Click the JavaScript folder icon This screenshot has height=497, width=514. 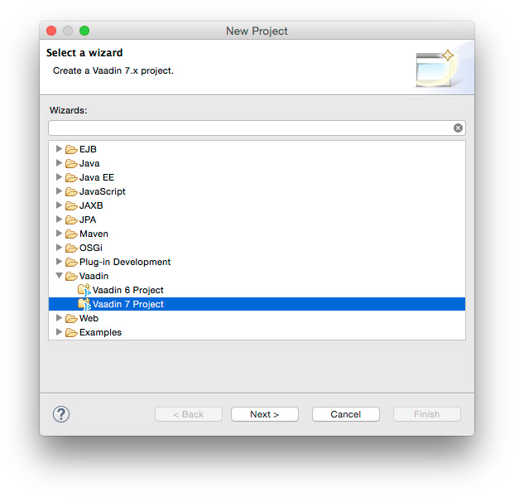point(71,191)
